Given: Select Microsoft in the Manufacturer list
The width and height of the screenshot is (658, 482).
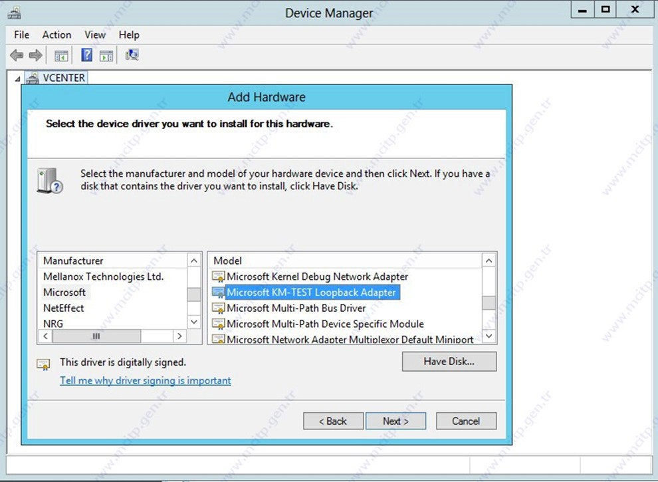Looking at the screenshot, I should 64,293.
